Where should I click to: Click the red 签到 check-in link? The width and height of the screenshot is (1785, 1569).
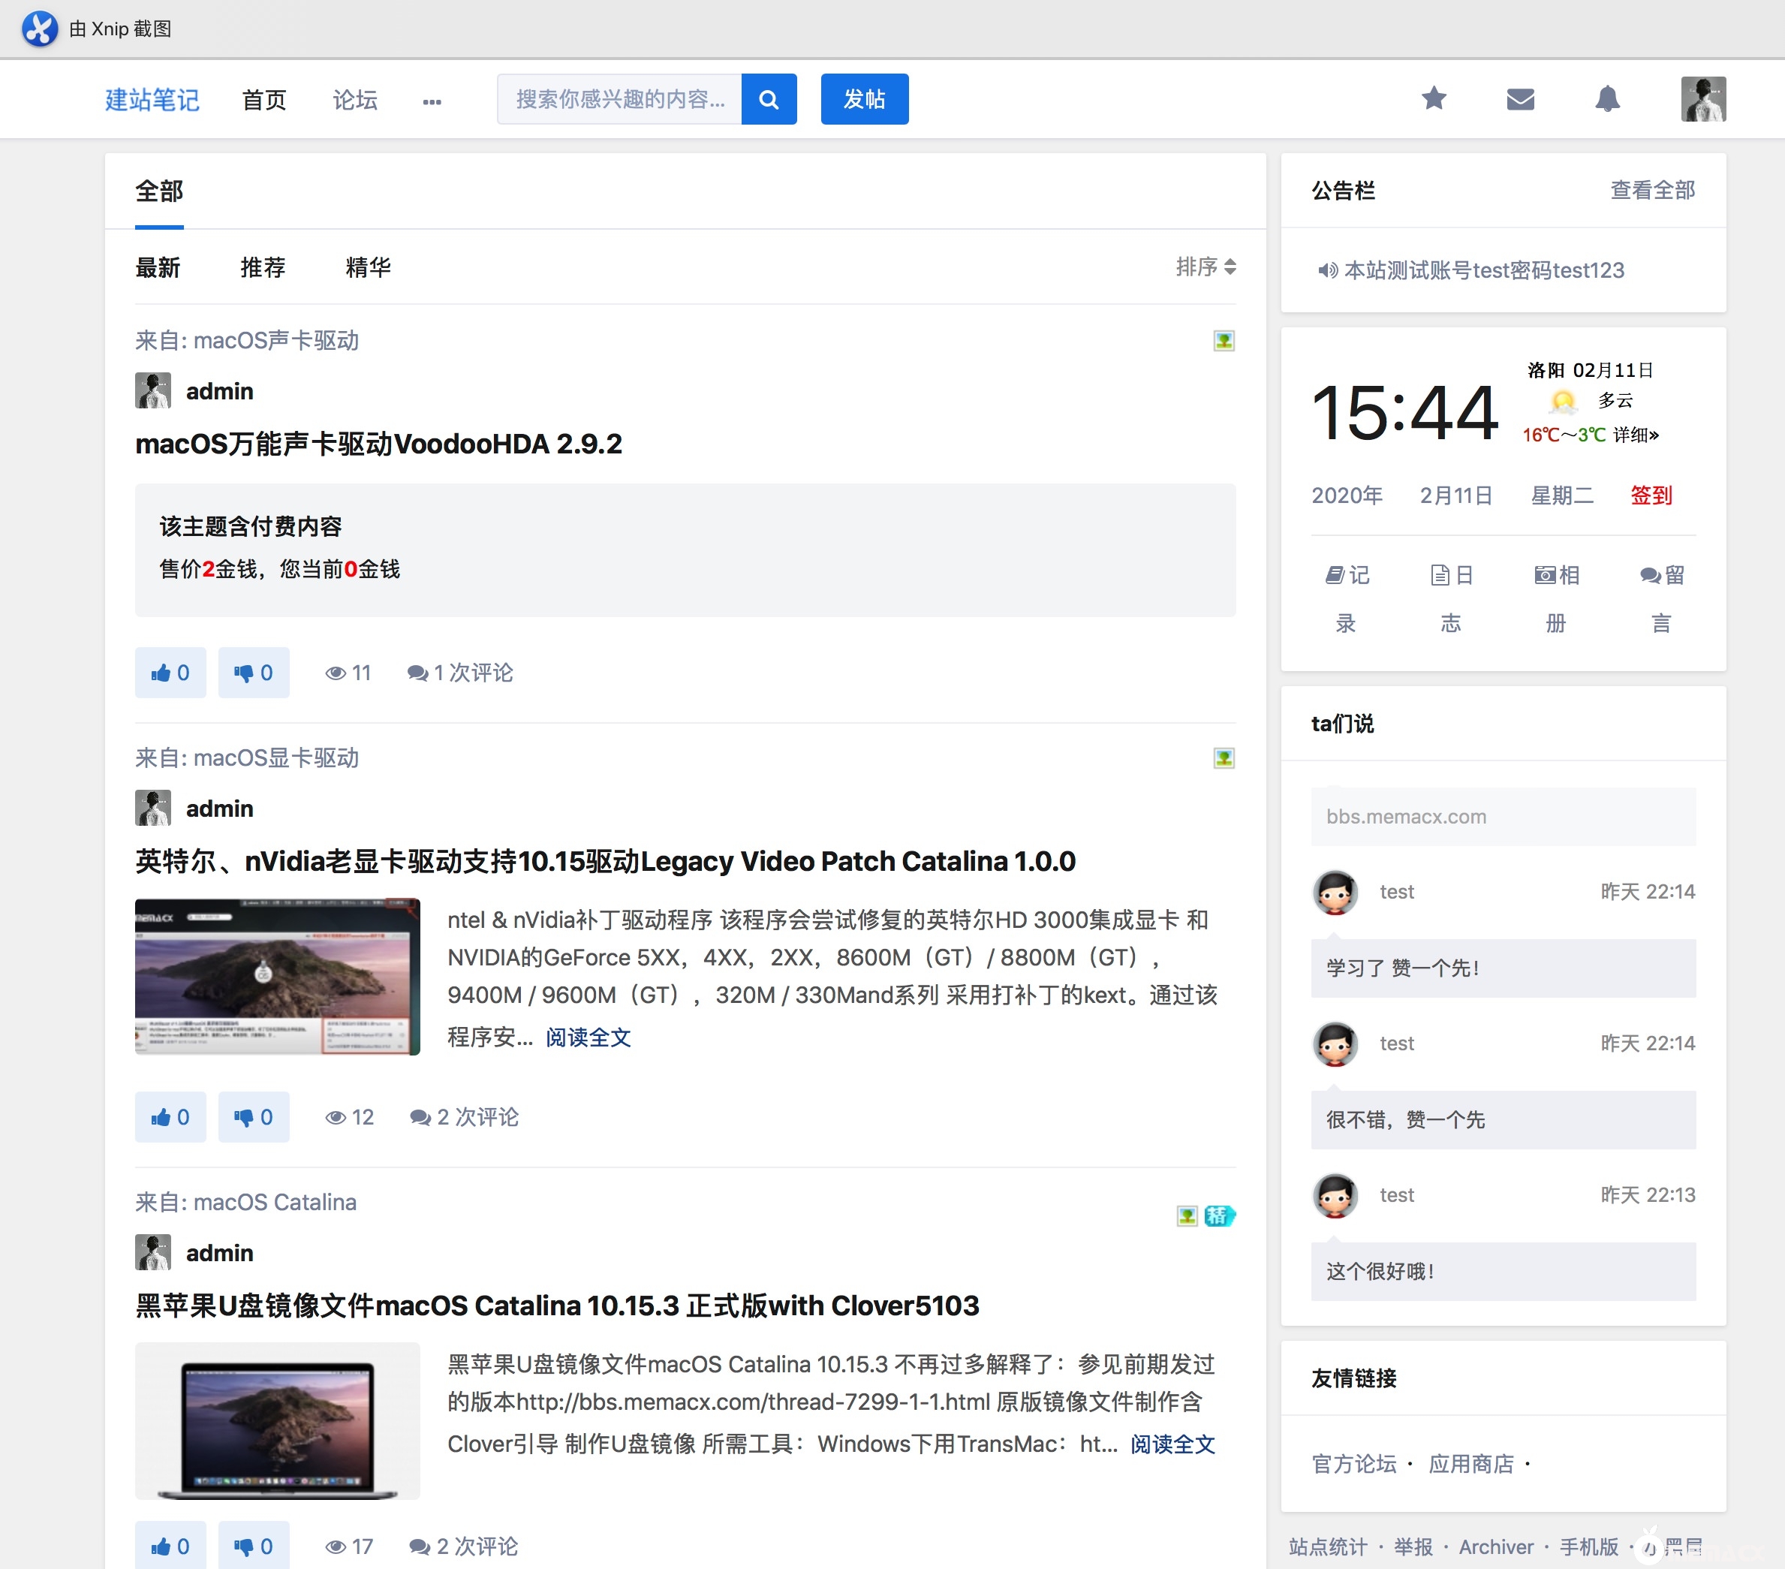pyautogui.click(x=1651, y=495)
